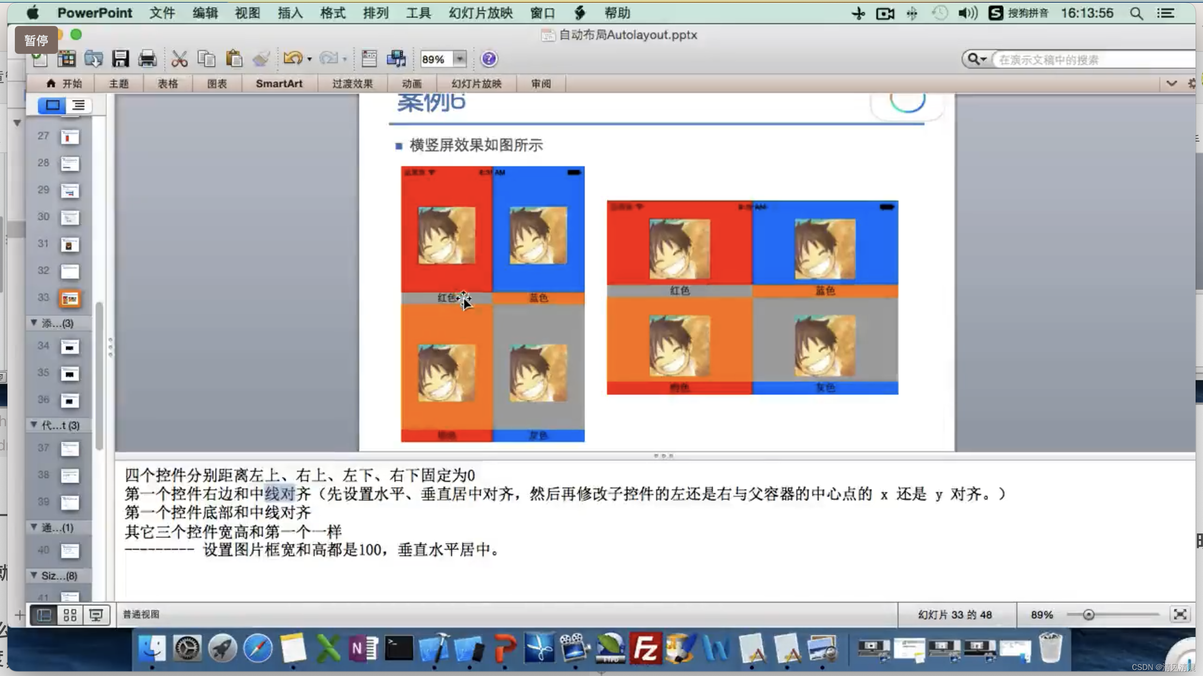This screenshot has height=676, width=1203.
Task: Open Spotlight search in the menu bar
Action: [1136, 13]
